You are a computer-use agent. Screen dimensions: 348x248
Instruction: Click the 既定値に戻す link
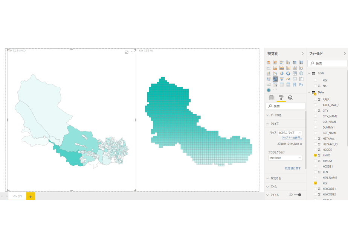click(293, 168)
